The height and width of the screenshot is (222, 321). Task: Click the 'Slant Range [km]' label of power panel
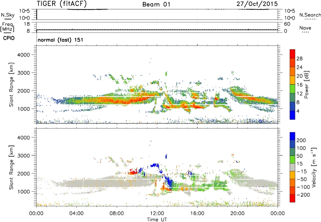tap(11, 85)
